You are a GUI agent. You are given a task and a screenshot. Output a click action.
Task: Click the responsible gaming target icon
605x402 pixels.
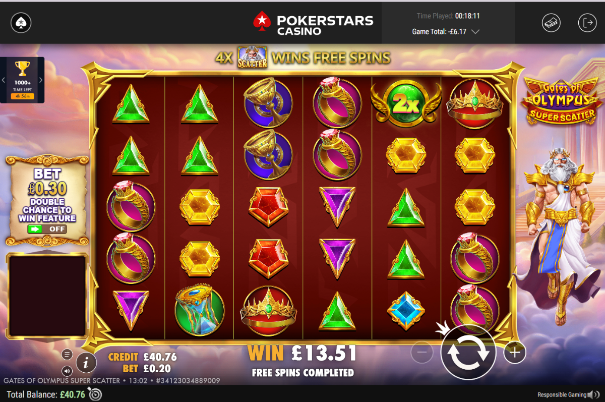95,393
